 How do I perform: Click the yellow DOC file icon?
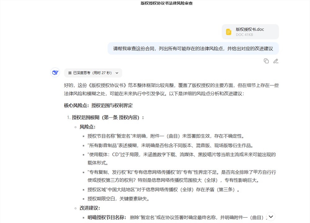click(x=228, y=32)
